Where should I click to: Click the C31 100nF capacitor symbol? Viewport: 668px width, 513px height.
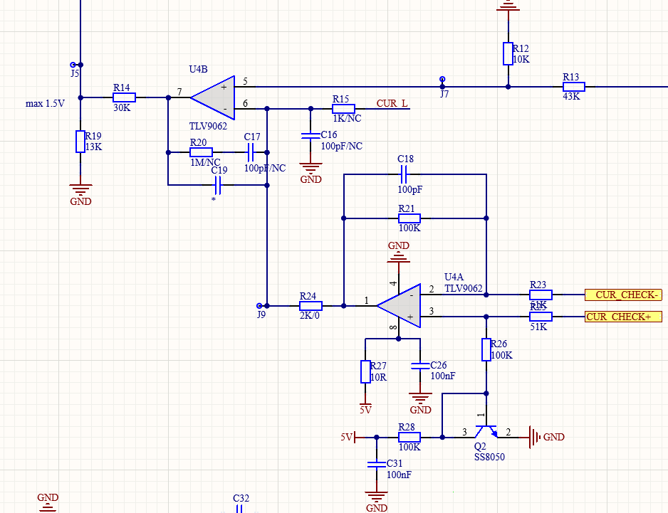pyautogui.click(x=376, y=464)
